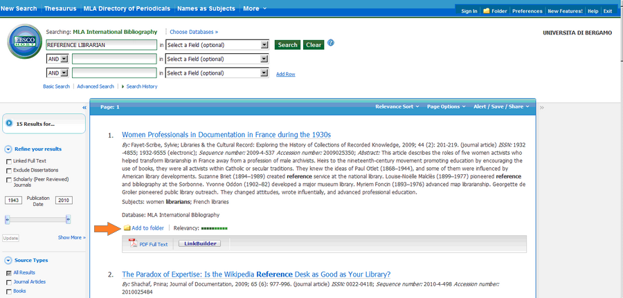Click the REFERENCE LIBRARIAN search input field

coord(101,45)
